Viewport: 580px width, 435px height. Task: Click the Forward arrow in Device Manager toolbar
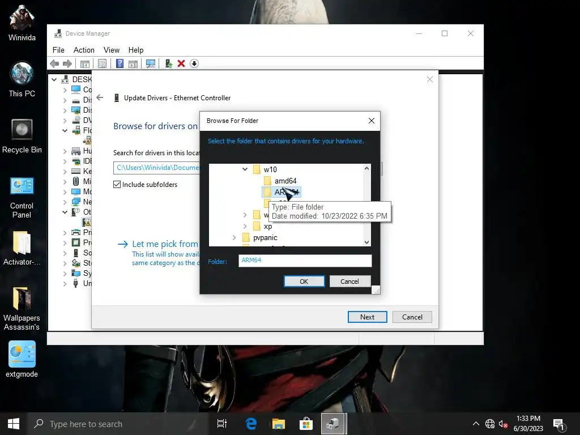tap(67, 63)
